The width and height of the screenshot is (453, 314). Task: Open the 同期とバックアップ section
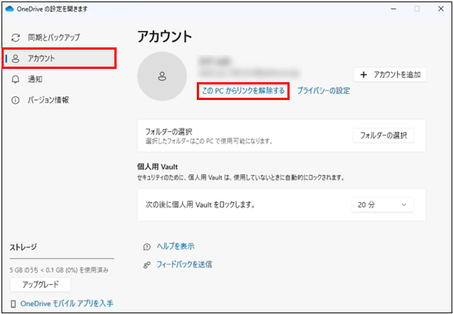click(x=59, y=37)
